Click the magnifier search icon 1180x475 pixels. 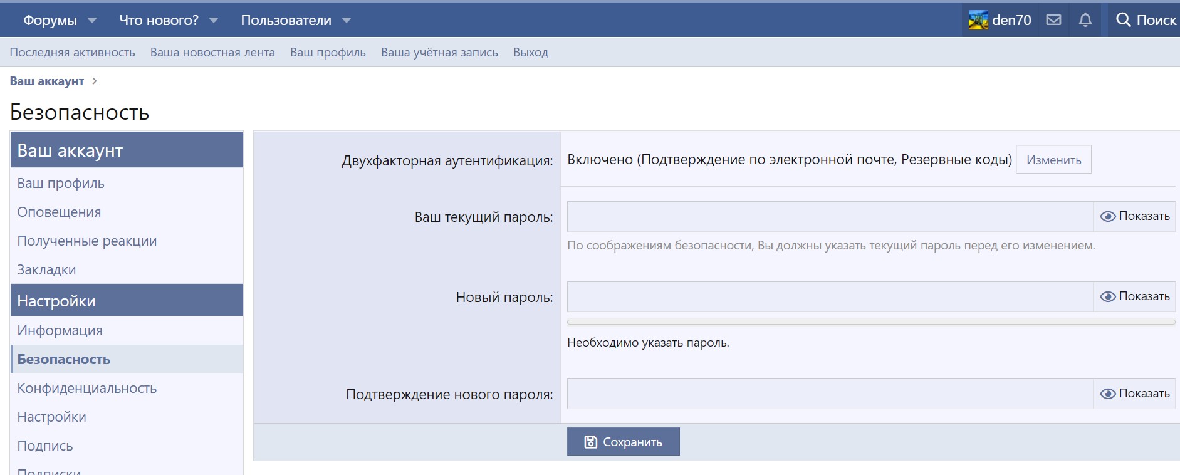pos(1123,20)
